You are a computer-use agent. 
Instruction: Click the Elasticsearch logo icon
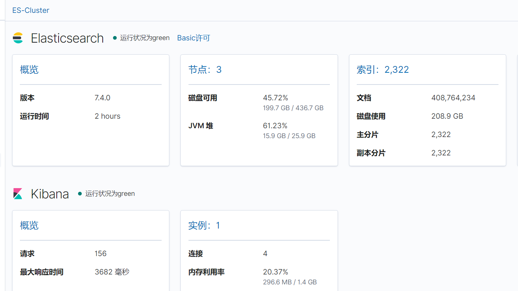point(18,38)
